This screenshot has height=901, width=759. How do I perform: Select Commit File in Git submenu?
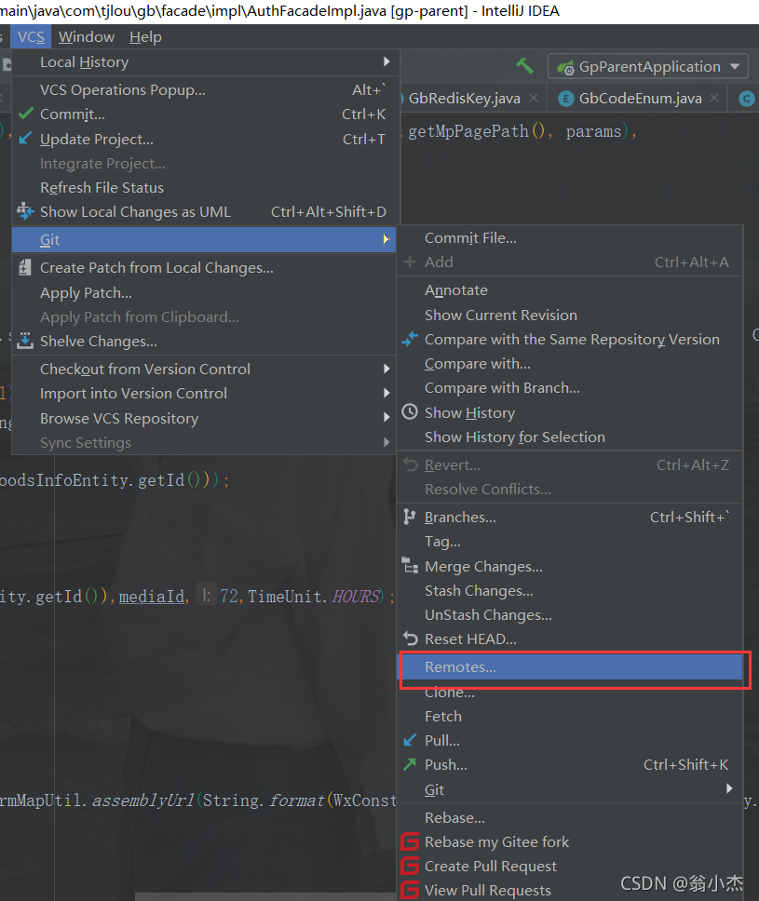(570, 238)
